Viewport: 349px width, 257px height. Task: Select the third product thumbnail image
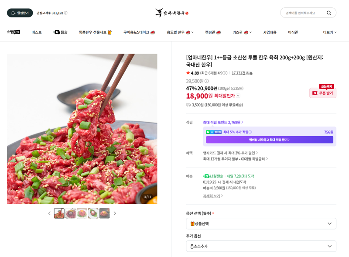82,213
